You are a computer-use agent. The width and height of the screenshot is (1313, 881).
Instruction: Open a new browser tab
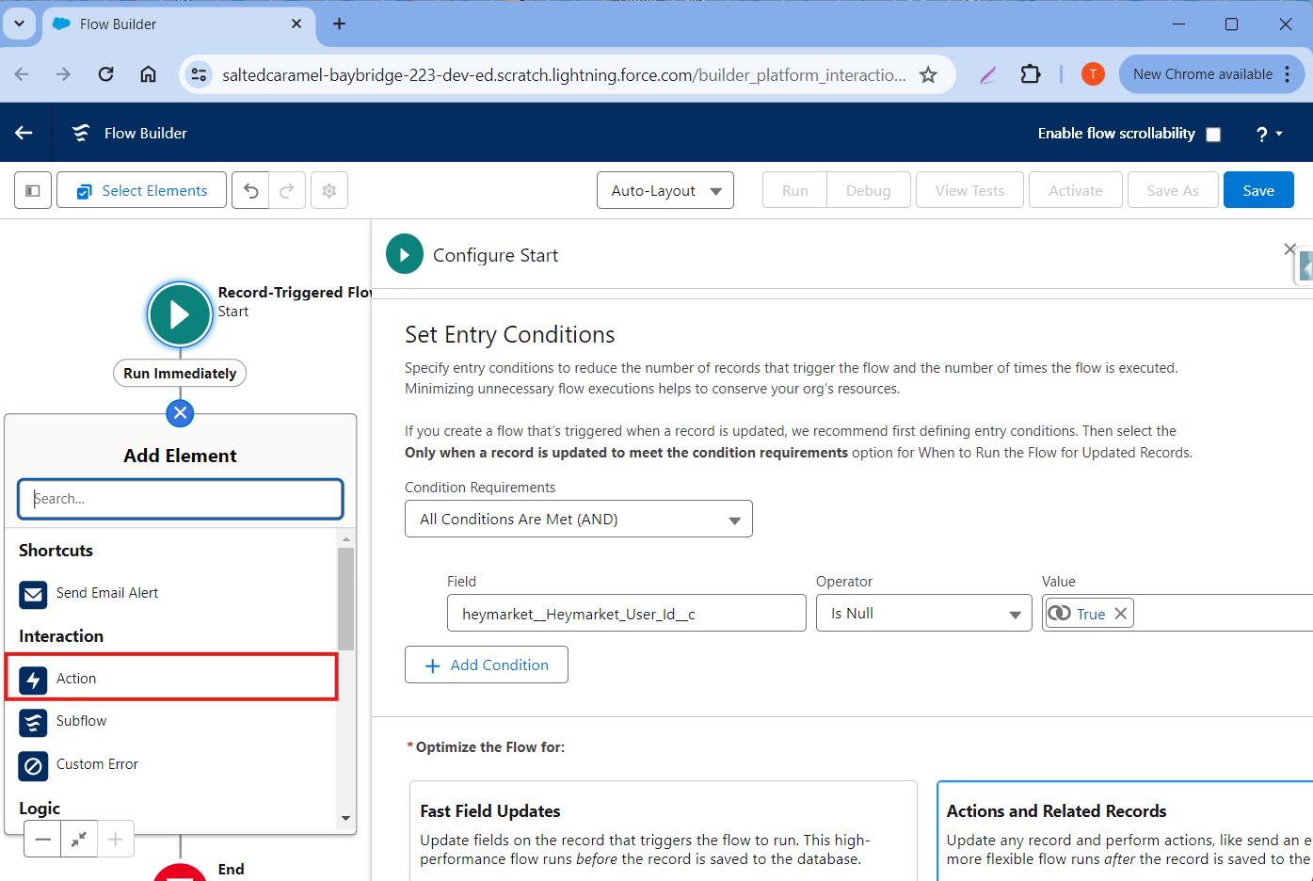click(x=340, y=24)
